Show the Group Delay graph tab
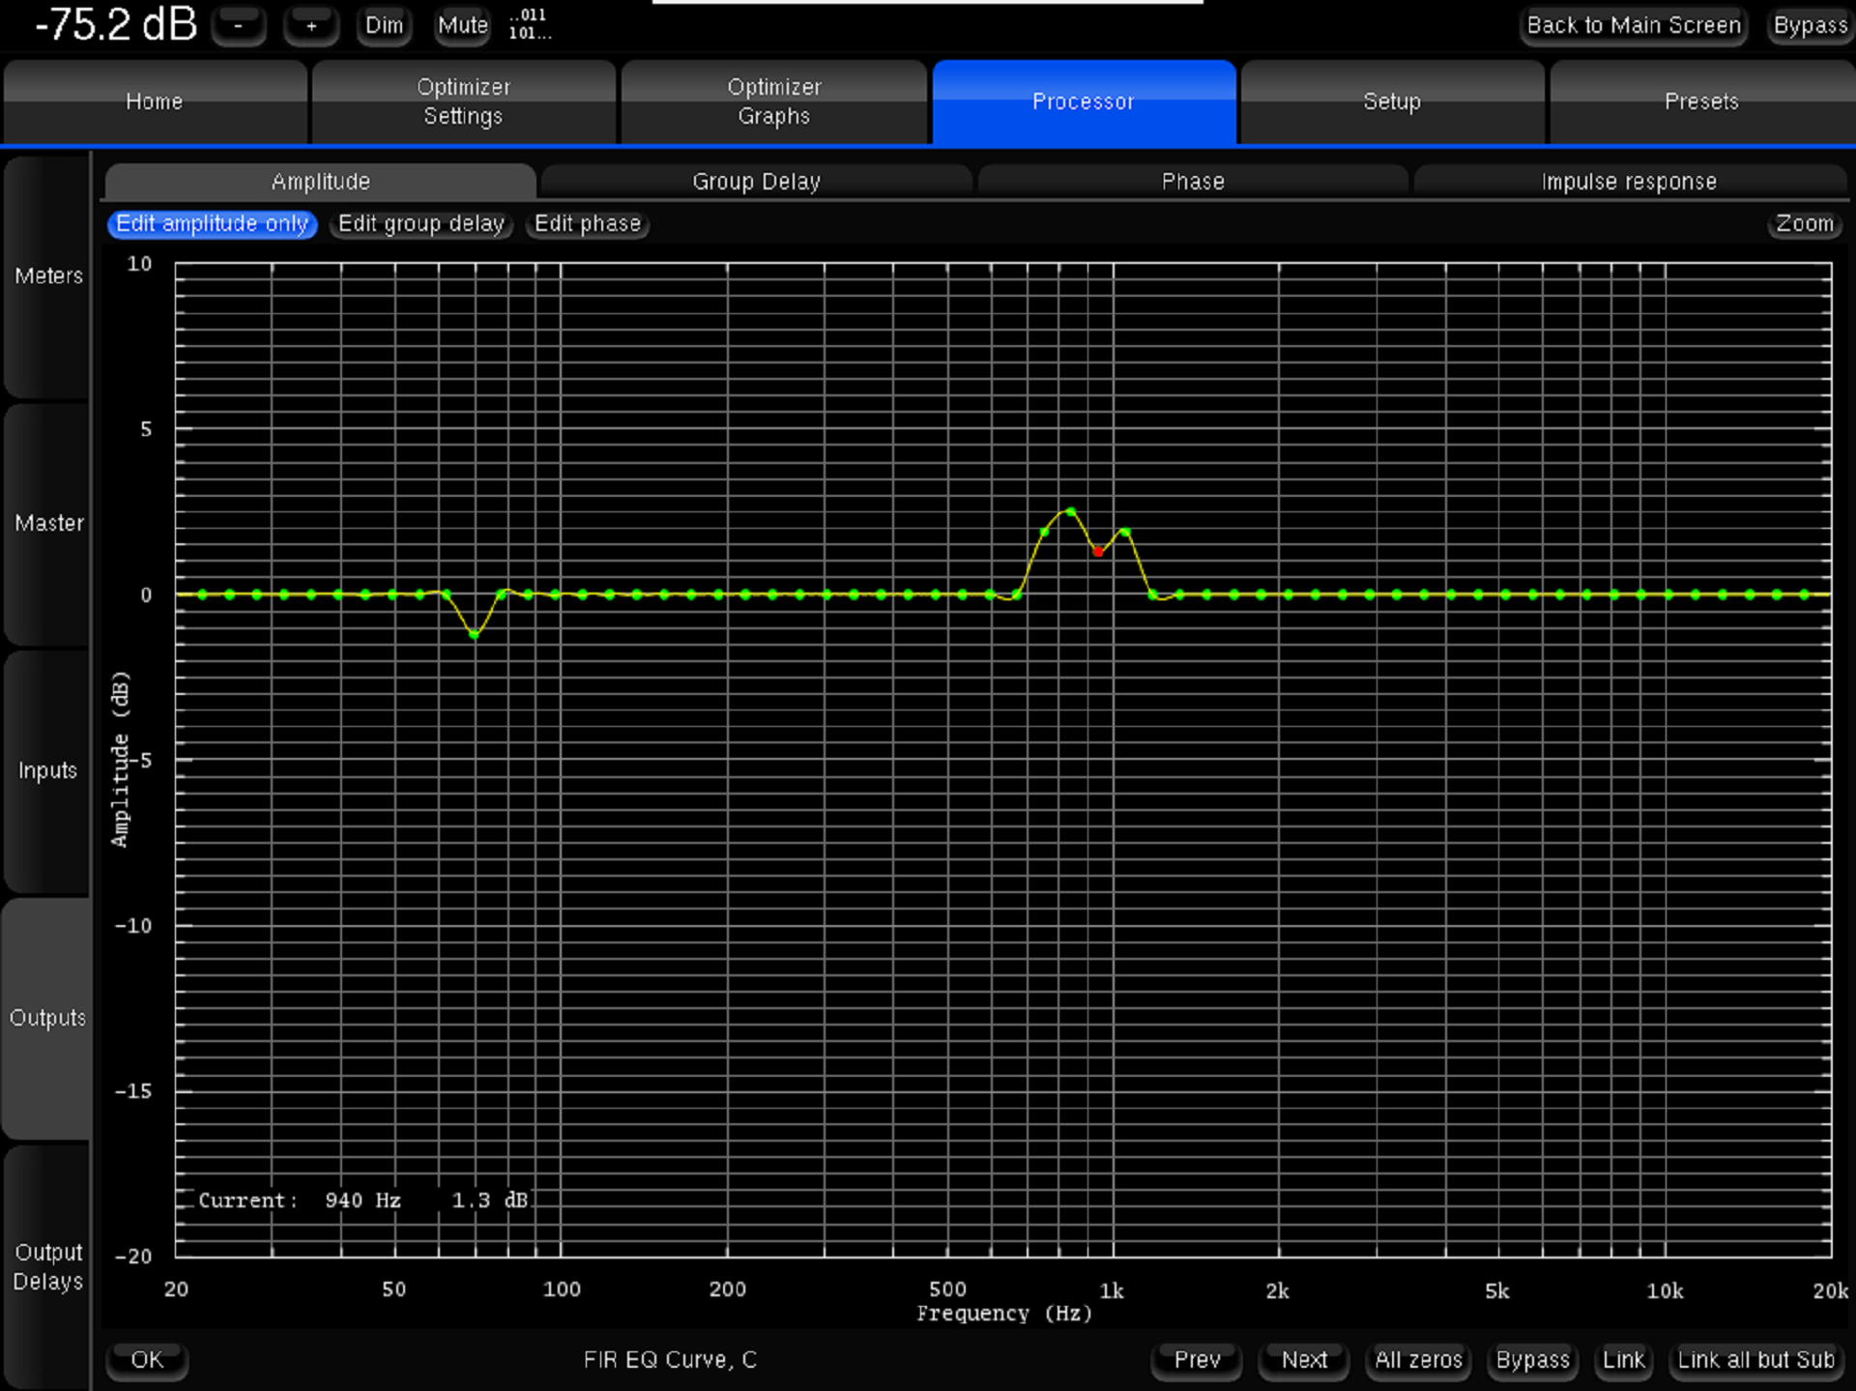 coord(756,182)
